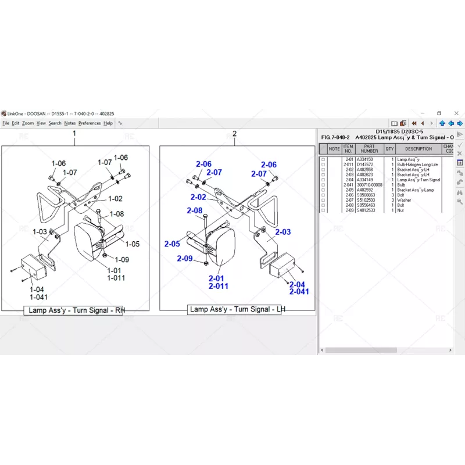Click the open-book with bookmark icon

[x=403, y=123]
